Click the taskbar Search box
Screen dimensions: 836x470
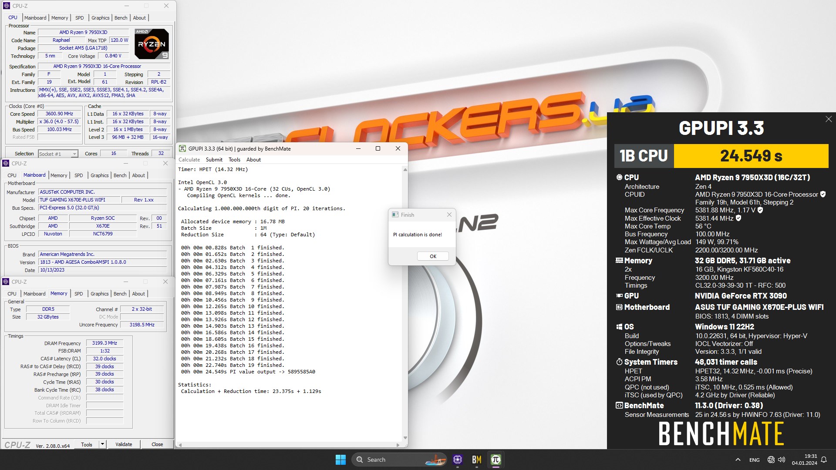[x=399, y=460]
